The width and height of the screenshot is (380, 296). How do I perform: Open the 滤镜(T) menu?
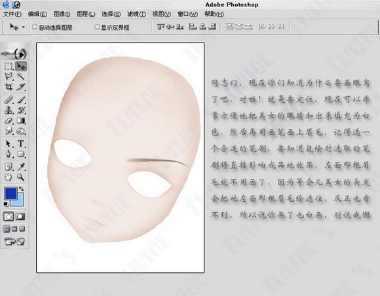tap(136, 14)
